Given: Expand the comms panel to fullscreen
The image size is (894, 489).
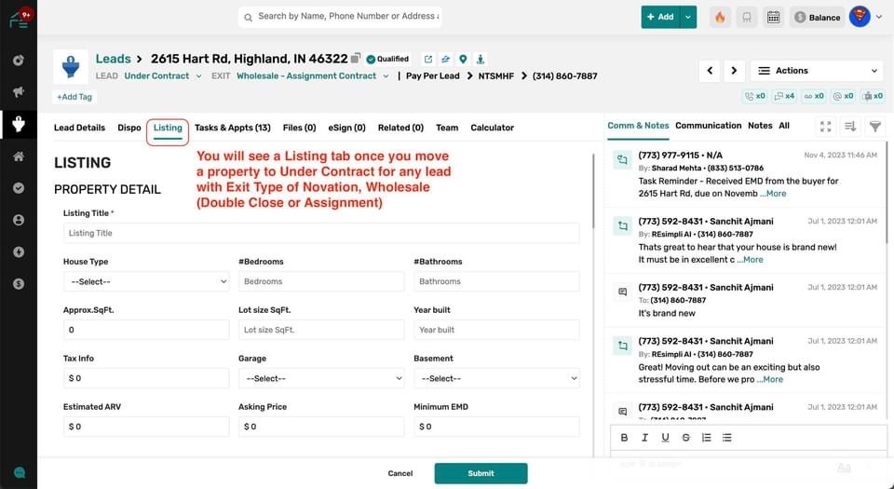Looking at the screenshot, I should pos(825,126).
